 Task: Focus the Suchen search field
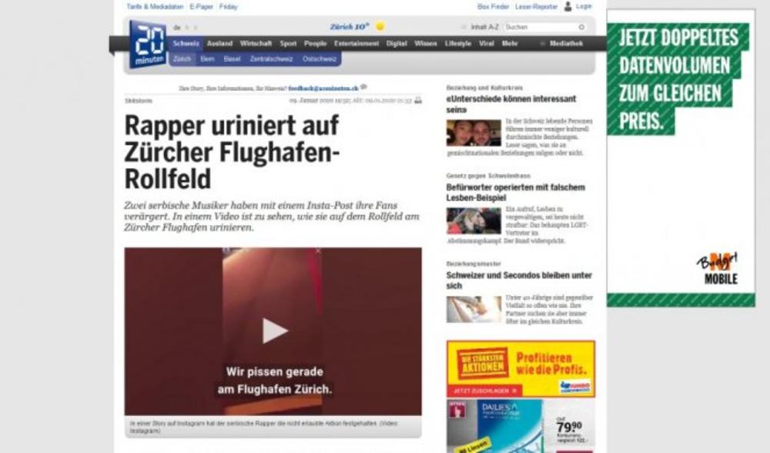point(541,27)
